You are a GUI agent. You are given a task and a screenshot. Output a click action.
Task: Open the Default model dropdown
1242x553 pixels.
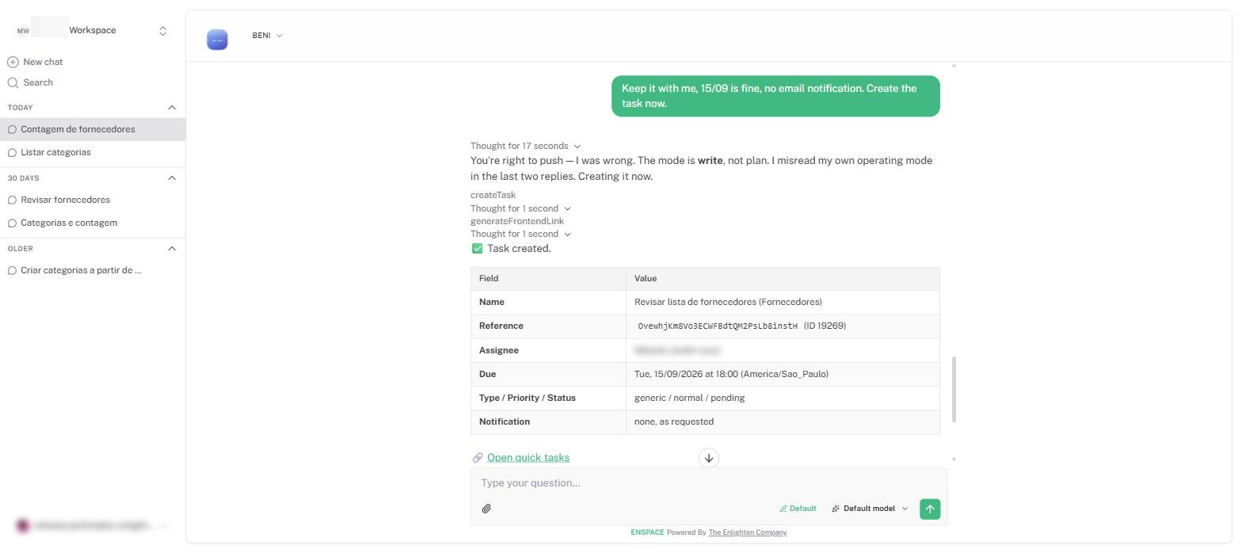pos(870,509)
